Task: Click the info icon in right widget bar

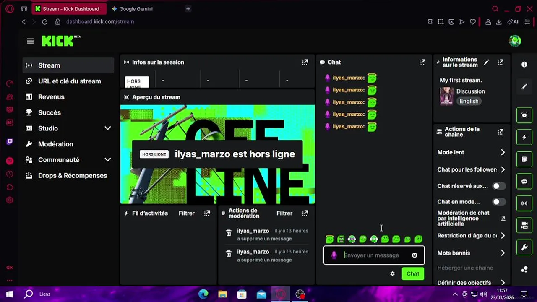Action: coord(524,65)
